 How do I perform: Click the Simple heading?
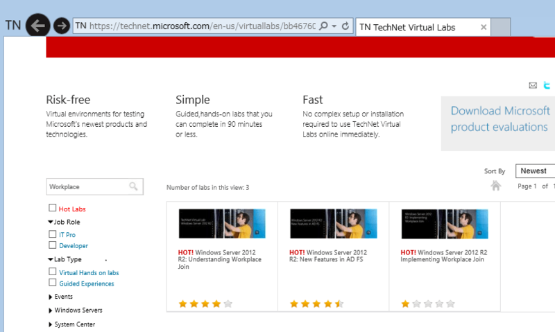pos(193,100)
